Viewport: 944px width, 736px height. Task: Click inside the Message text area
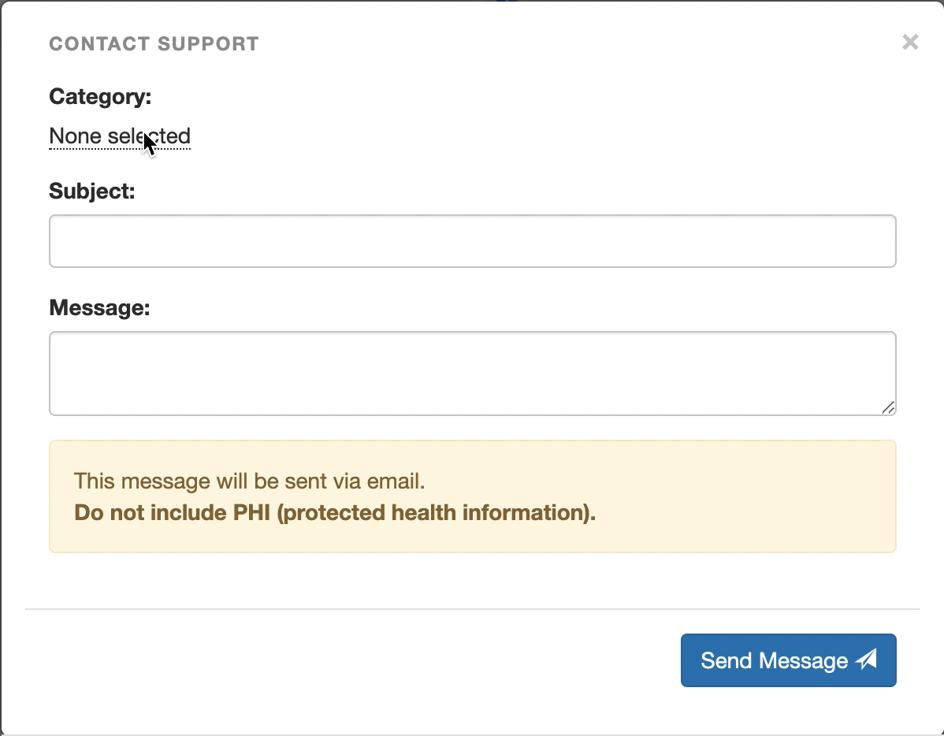point(472,373)
